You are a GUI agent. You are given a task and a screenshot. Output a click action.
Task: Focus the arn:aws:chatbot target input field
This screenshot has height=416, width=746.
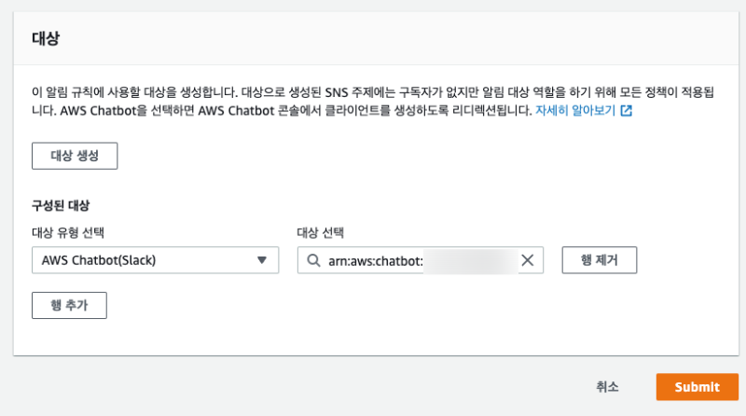point(420,260)
